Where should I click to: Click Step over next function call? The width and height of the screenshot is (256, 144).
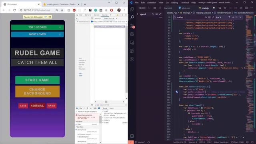pyautogui.click(x=80, y=108)
